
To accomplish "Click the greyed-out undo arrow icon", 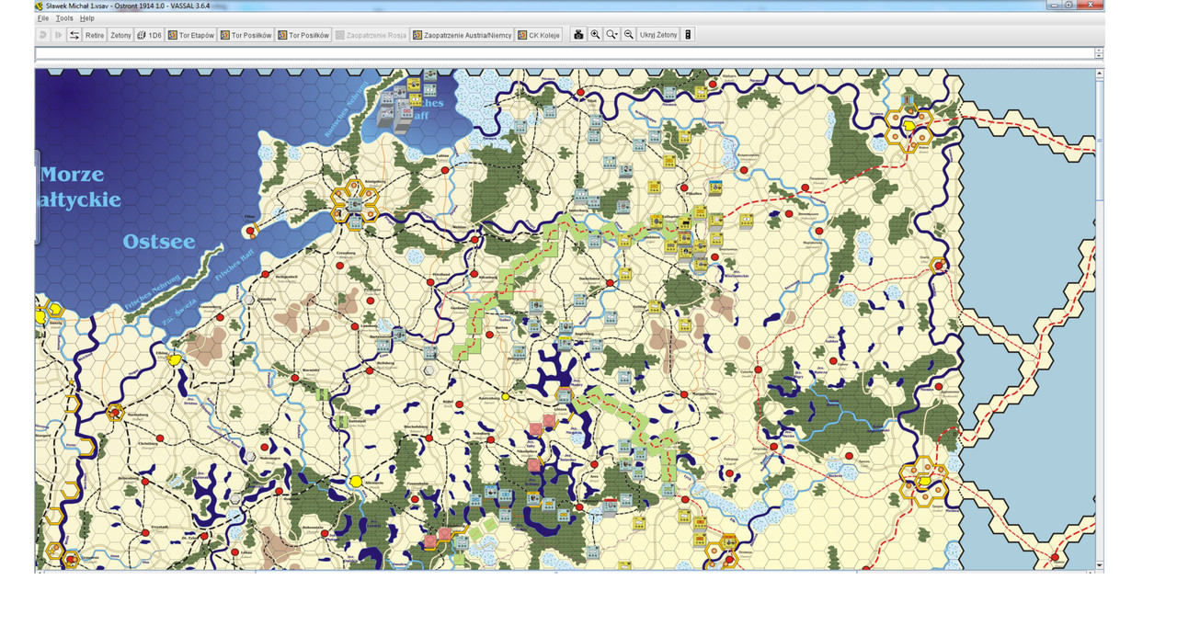I will 42,35.
